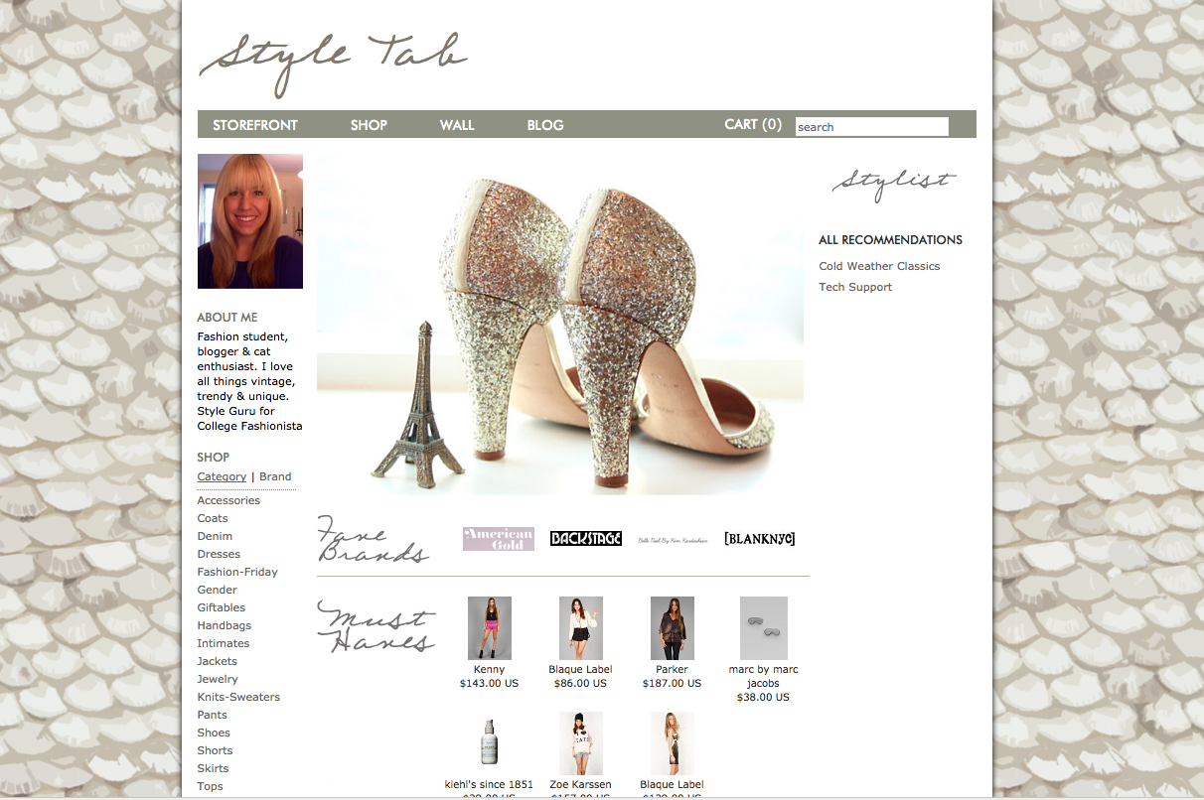
Task: Open the marc by marc jacobs thumbnail
Action: click(764, 628)
